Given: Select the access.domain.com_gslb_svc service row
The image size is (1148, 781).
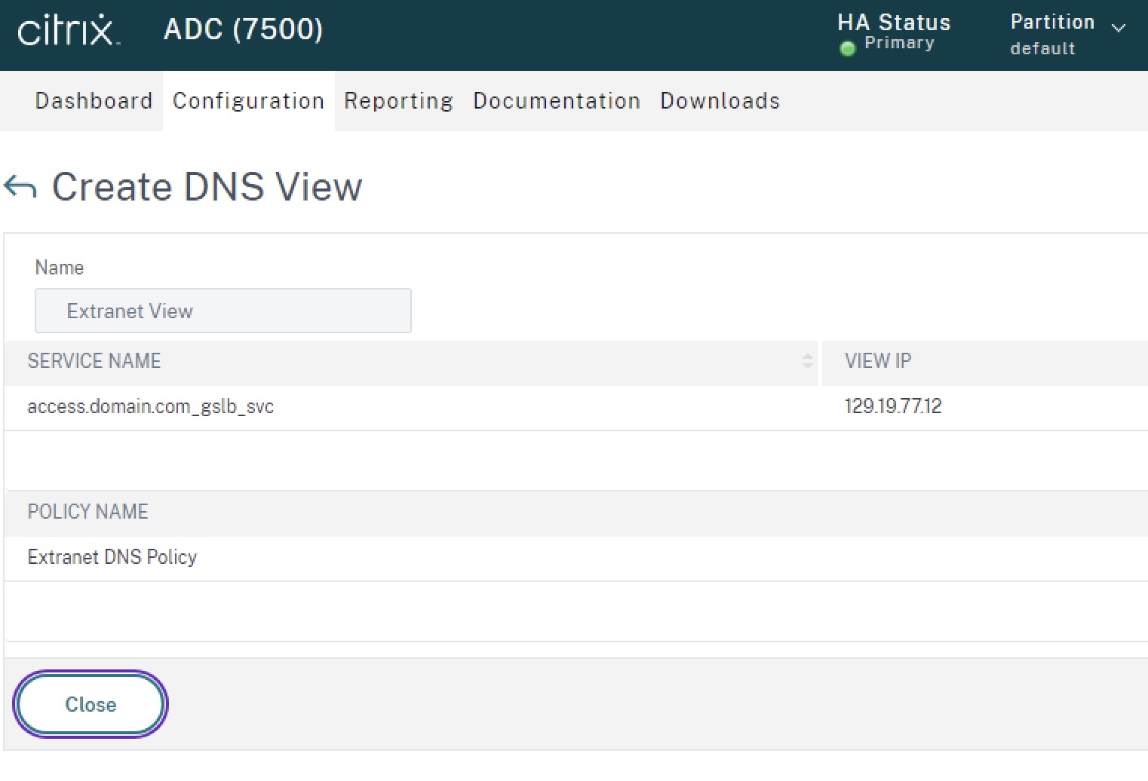Looking at the screenshot, I should point(151,406).
